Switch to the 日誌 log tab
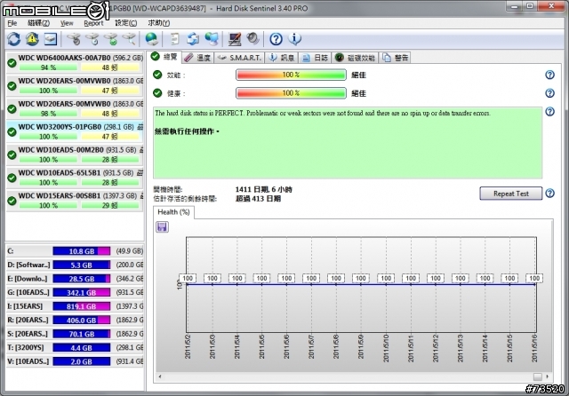The width and height of the screenshot is (569, 396). pos(315,58)
